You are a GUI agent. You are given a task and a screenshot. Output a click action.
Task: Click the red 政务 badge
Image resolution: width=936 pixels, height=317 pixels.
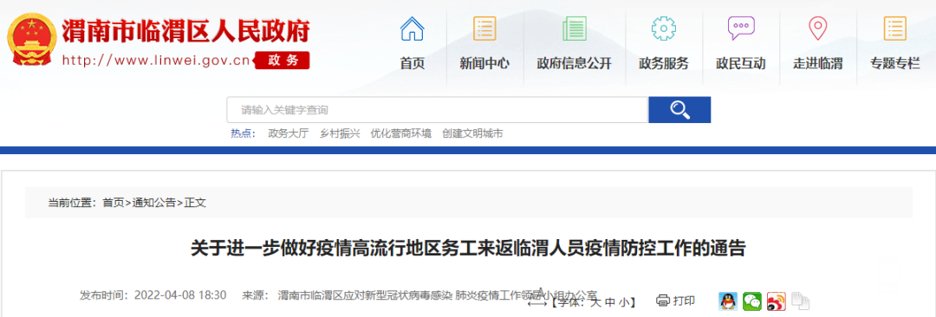pyautogui.click(x=283, y=61)
